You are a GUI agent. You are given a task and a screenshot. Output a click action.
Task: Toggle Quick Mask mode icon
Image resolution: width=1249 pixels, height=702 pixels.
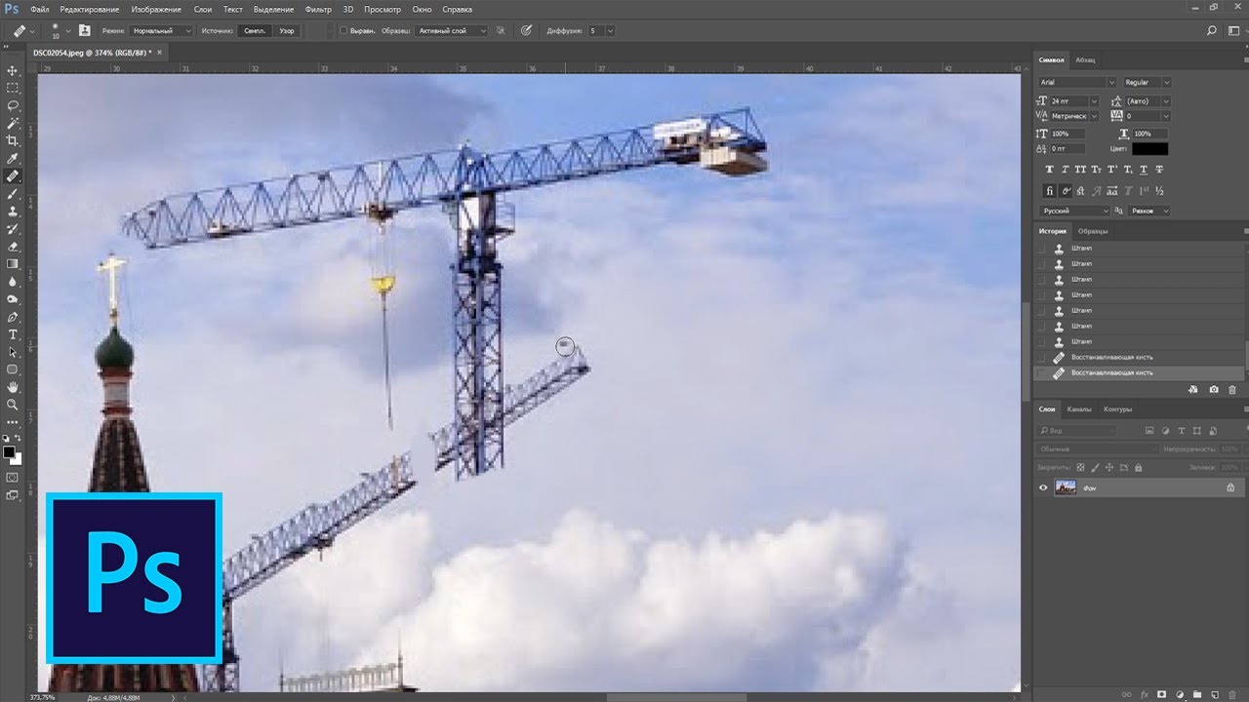pos(13,478)
